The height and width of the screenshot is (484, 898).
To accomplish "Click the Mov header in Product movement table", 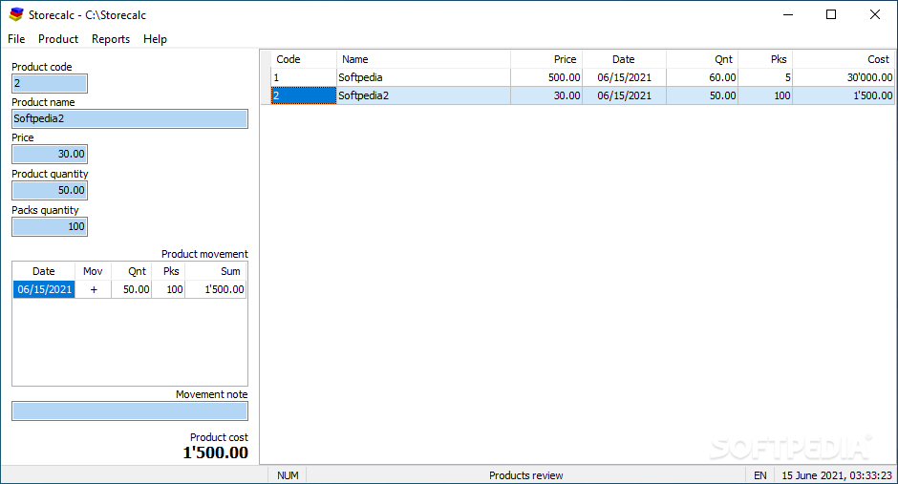I will pyautogui.click(x=93, y=271).
